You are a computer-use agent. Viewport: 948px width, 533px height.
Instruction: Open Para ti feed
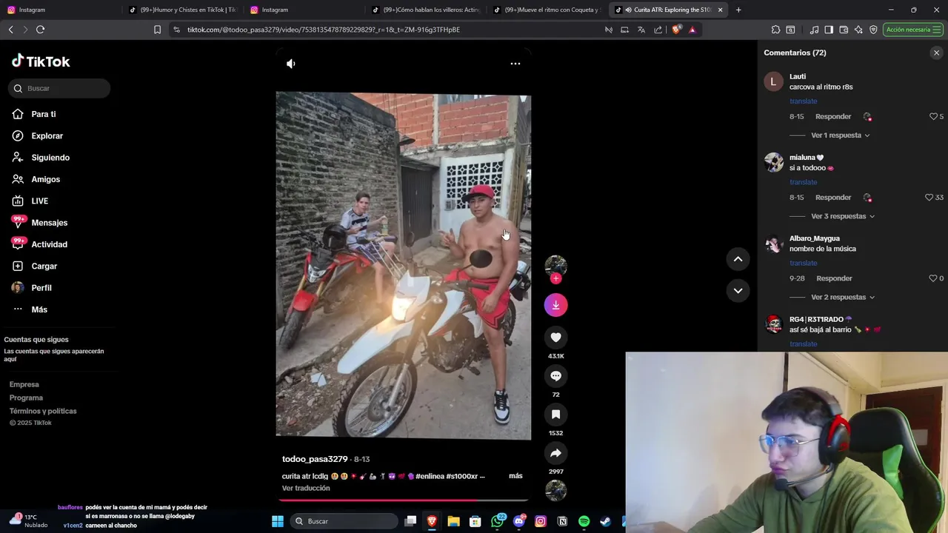(44, 114)
